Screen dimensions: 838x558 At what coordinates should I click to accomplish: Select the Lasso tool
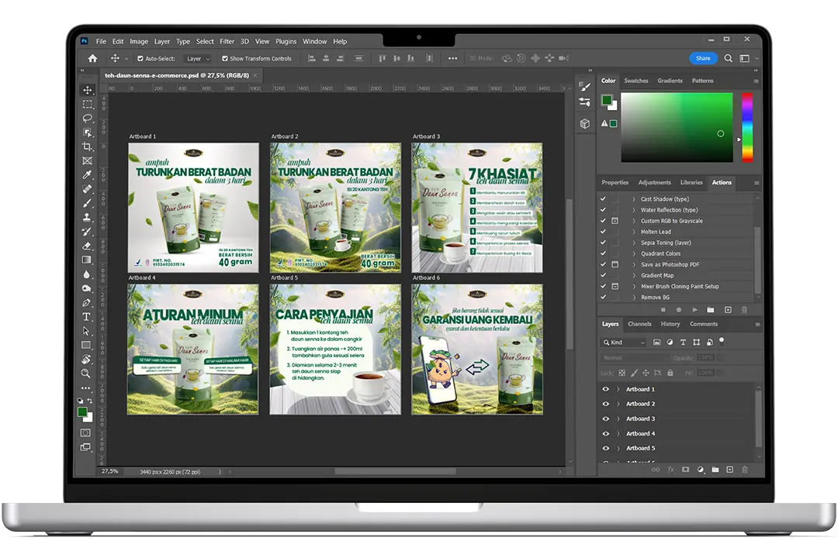coord(87,118)
